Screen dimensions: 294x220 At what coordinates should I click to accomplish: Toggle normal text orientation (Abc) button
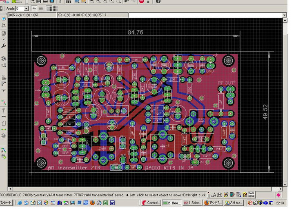(x=34, y=8)
